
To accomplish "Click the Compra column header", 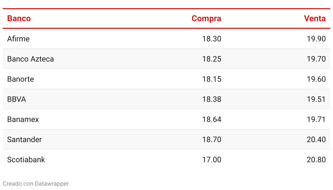I will (x=206, y=19).
